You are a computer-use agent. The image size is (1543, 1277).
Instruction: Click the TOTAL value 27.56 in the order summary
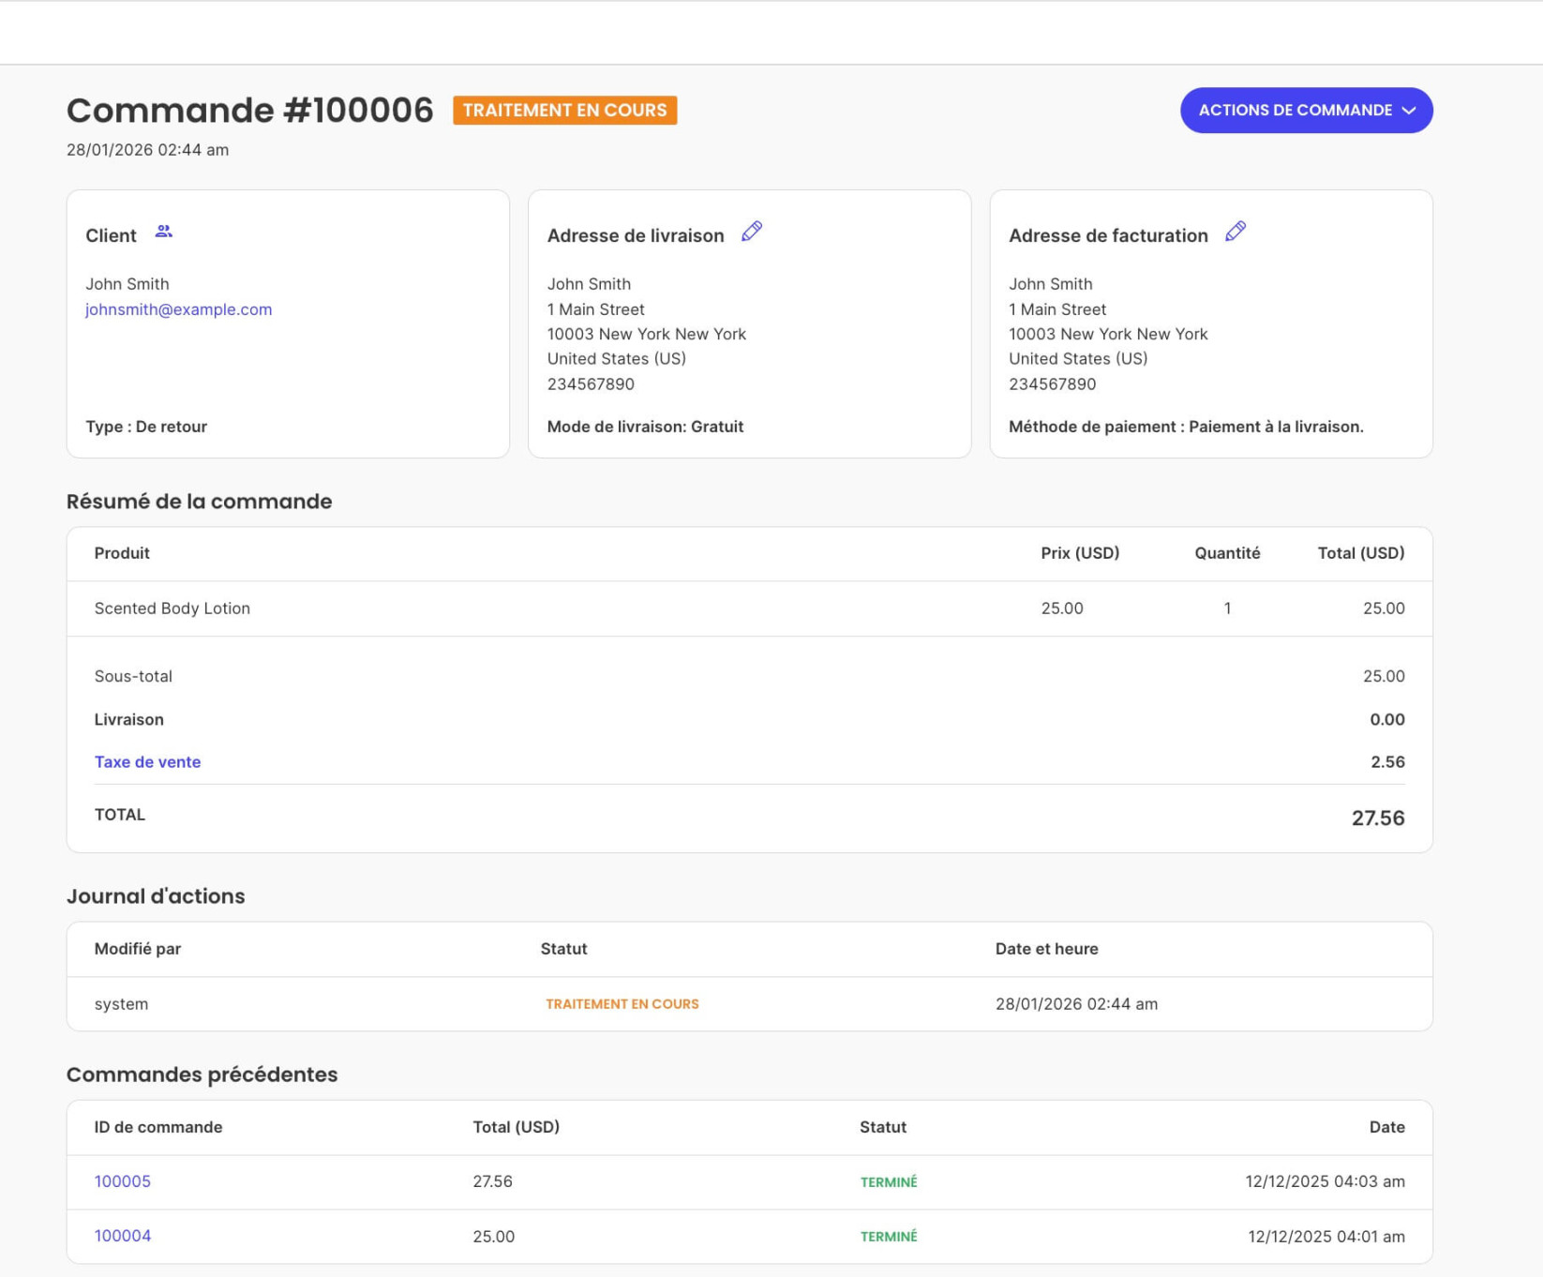pos(1377,819)
